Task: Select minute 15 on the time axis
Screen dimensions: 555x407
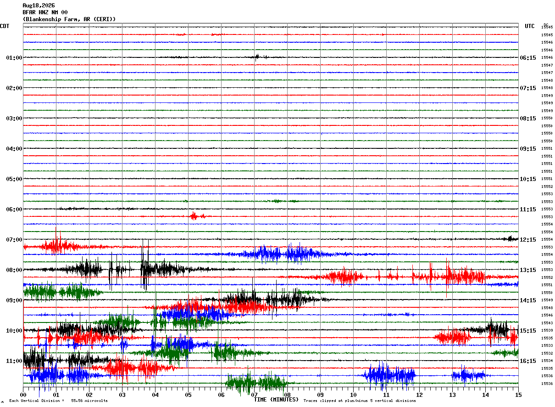Action: tap(518, 395)
